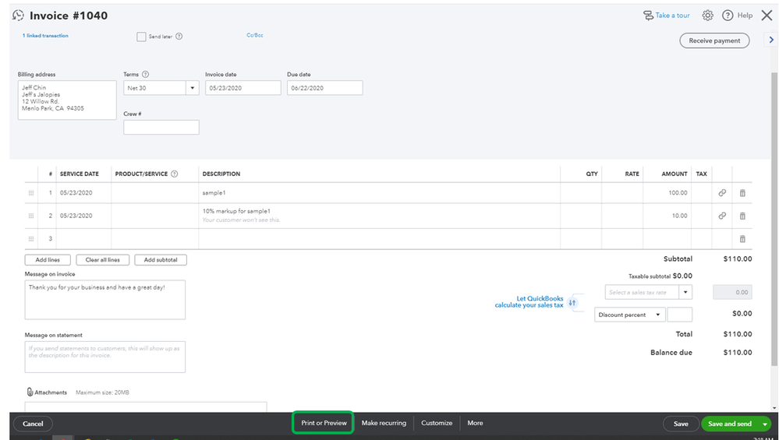Viewport: 779px width, 440px height.
Task: Click the Add lines button
Action: tap(48, 260)
